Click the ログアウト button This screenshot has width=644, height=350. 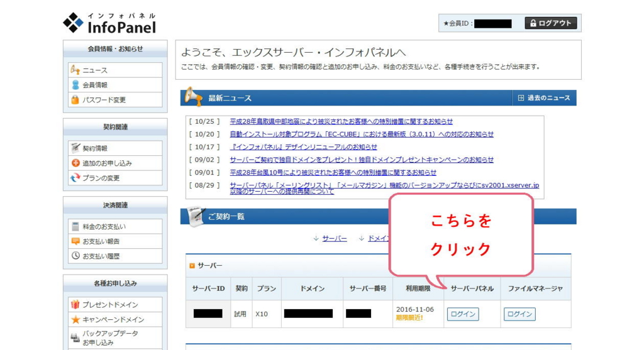[x=550, y=23]
